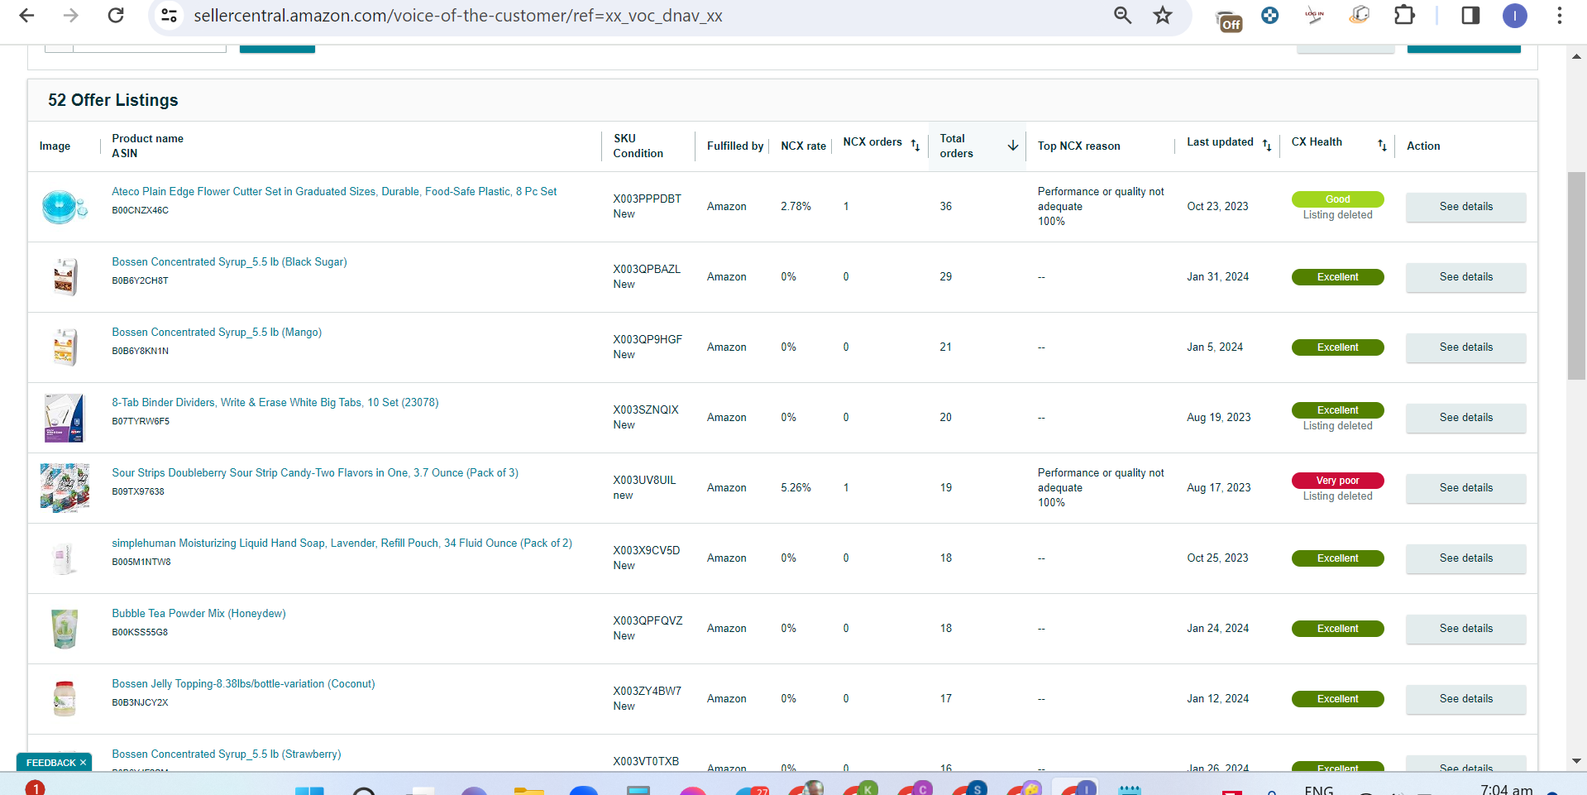This screenshot has height=795, width=1587.
Task: Open the Chrome three-dot menu
Action: [x=1559, y=15]
